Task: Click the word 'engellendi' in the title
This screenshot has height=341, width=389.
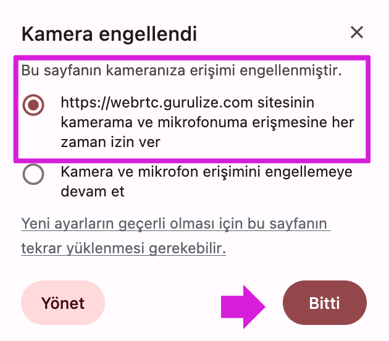Action: coord(148,34)
